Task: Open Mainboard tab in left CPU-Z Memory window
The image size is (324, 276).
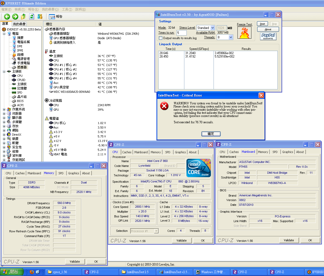Action: point(34,173)
